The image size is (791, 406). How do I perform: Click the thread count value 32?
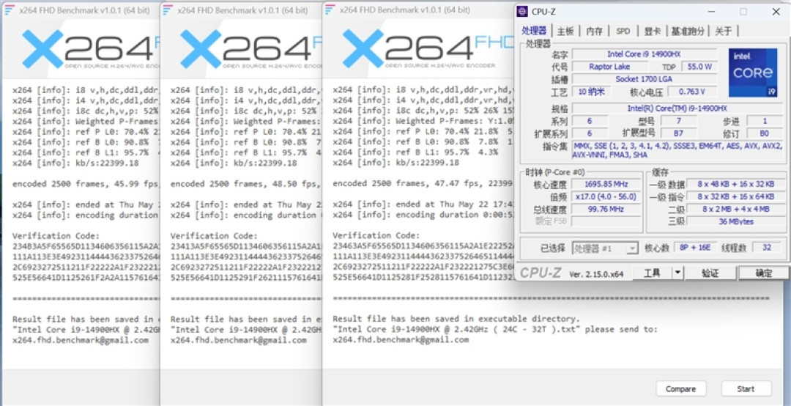767,248
